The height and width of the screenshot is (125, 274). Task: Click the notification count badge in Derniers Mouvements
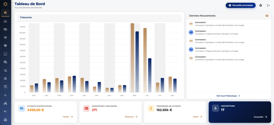267,16
